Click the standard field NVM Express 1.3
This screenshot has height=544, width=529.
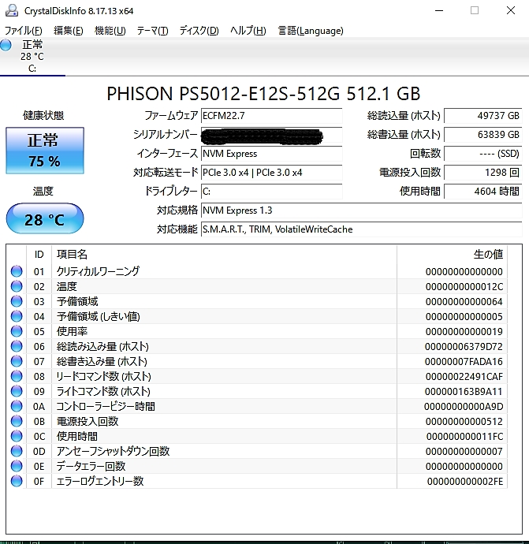[x=361, y=211]
